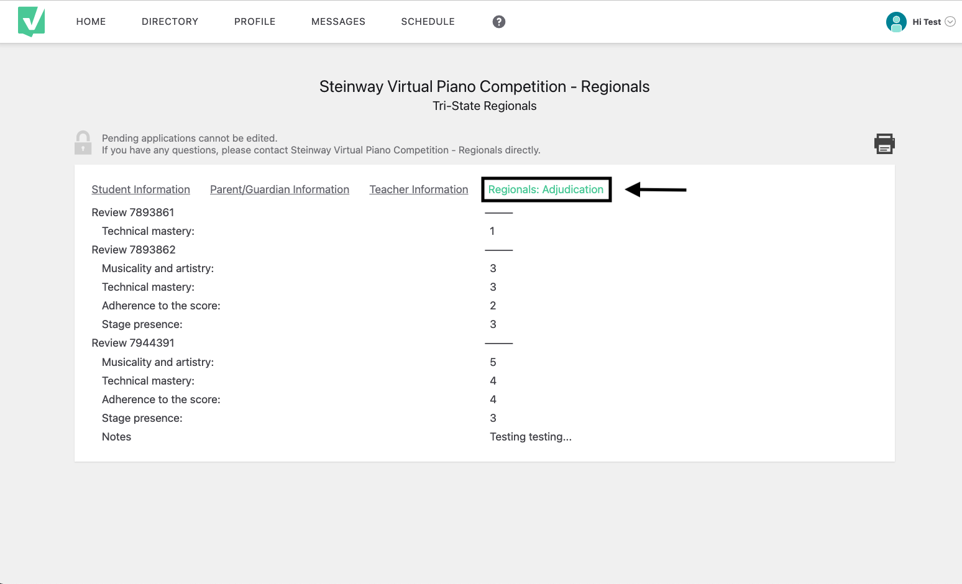Click Pending applications cannot be edited notice
This screenshot has height=584, width=962.
coord(190,138)
